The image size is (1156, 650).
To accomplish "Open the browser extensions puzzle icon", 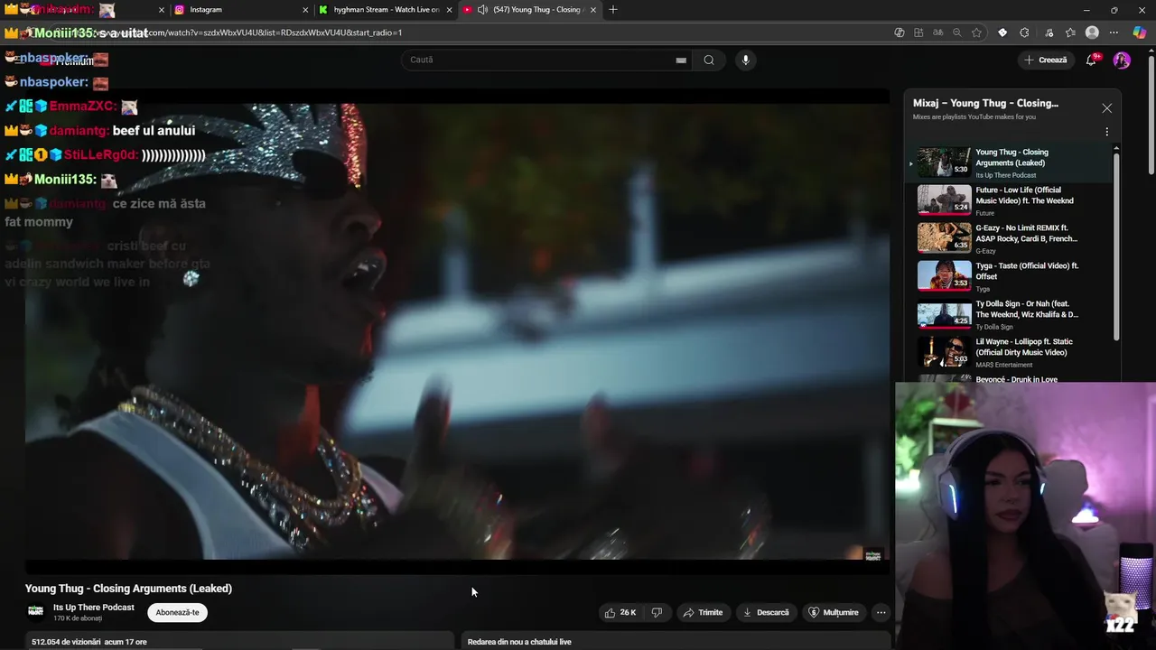I will 1024,32.
